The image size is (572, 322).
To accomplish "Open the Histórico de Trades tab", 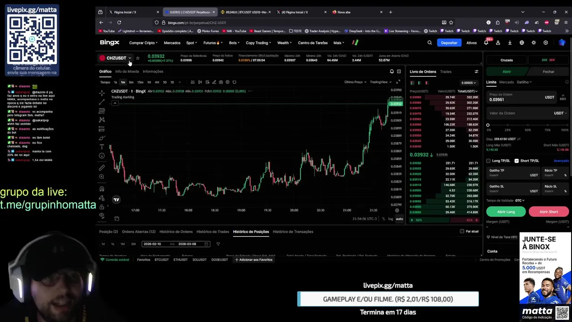I will click(x=213, y=232).
